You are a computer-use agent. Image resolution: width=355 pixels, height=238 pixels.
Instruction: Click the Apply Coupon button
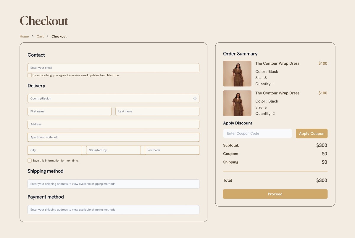tap(312, 133)
